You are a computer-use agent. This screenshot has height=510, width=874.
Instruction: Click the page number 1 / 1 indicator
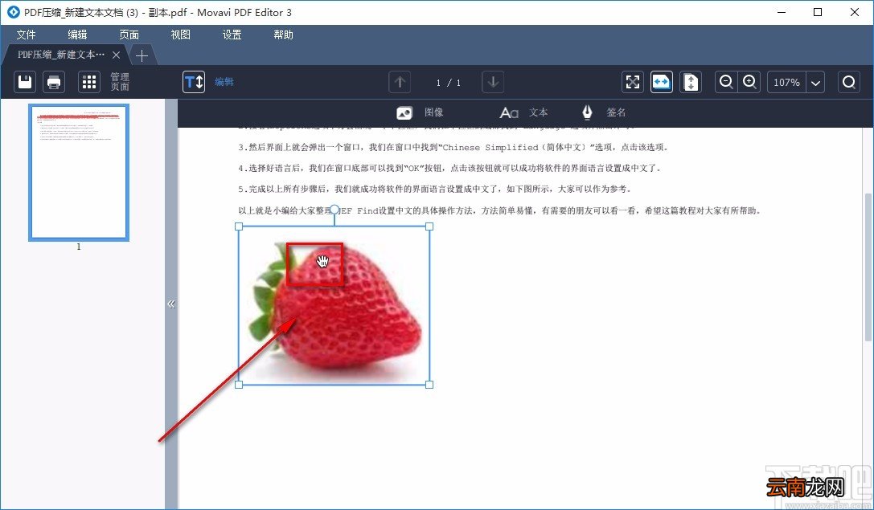click(448, 83)
